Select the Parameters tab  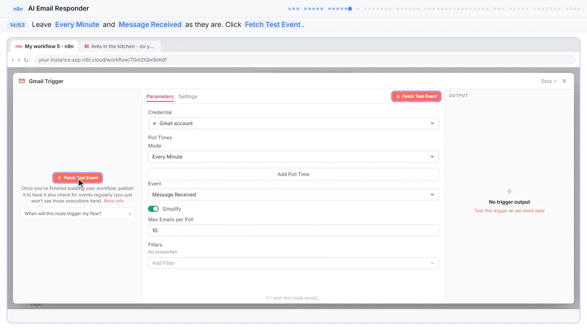click(x=160, y=97)
